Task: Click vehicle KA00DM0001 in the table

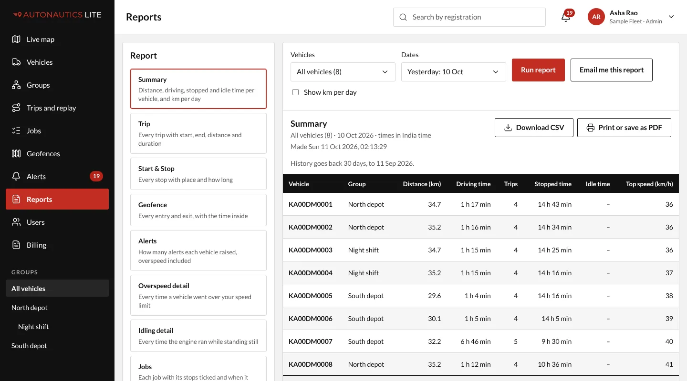Action: [x=311, y=204]
